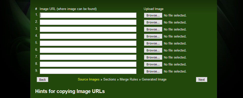This screenshot has height=98, width=243.
Task: Click the Browse button in row 4
Action: click(153, 36)
